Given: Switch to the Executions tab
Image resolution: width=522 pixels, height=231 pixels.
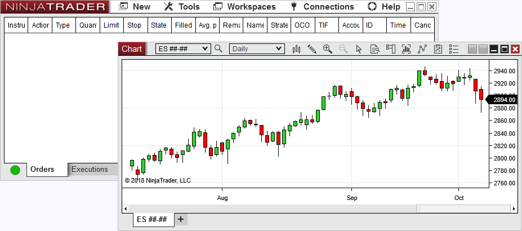Looking at the screenshot, I should click(x=90, y=169).
